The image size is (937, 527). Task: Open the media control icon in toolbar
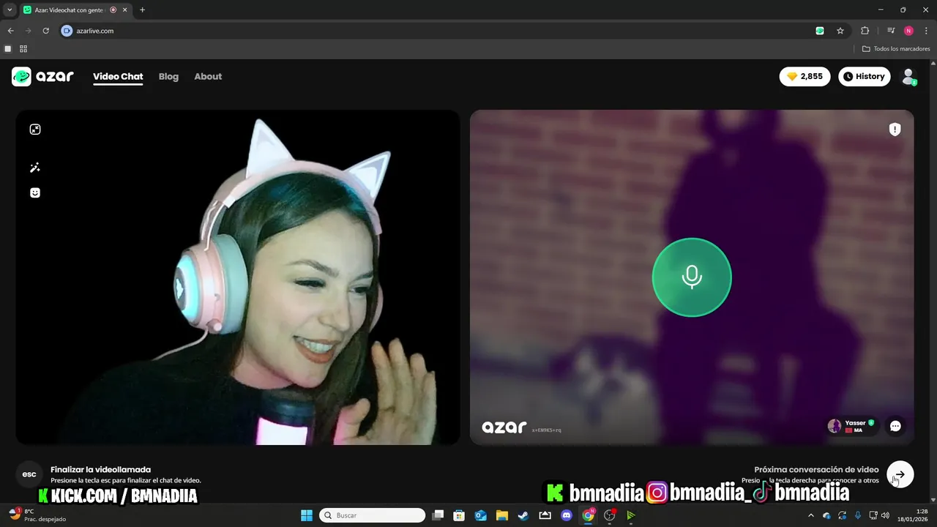click(891, 31)
